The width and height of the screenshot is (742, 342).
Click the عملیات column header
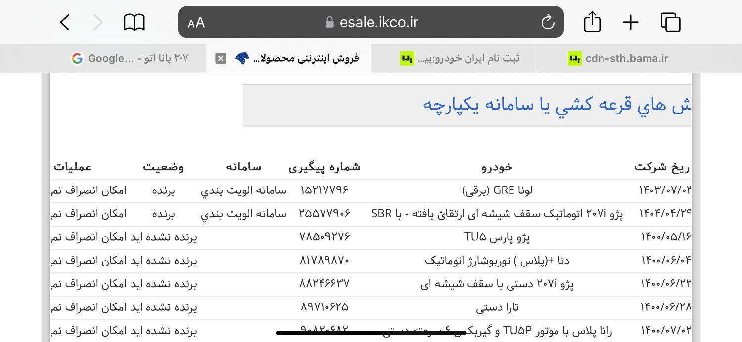(73, 167)
